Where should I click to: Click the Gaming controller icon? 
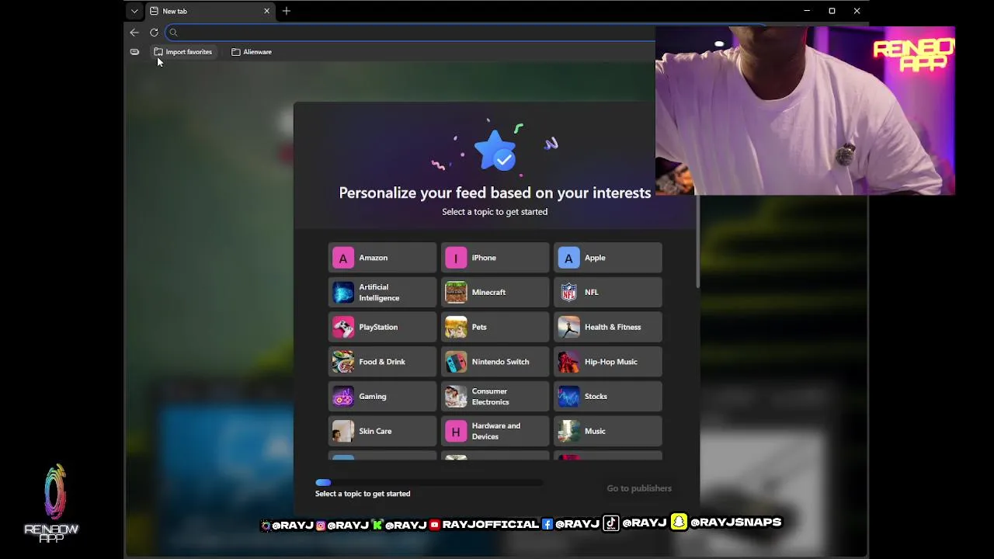pyautogui.click(x=343, y=397)
